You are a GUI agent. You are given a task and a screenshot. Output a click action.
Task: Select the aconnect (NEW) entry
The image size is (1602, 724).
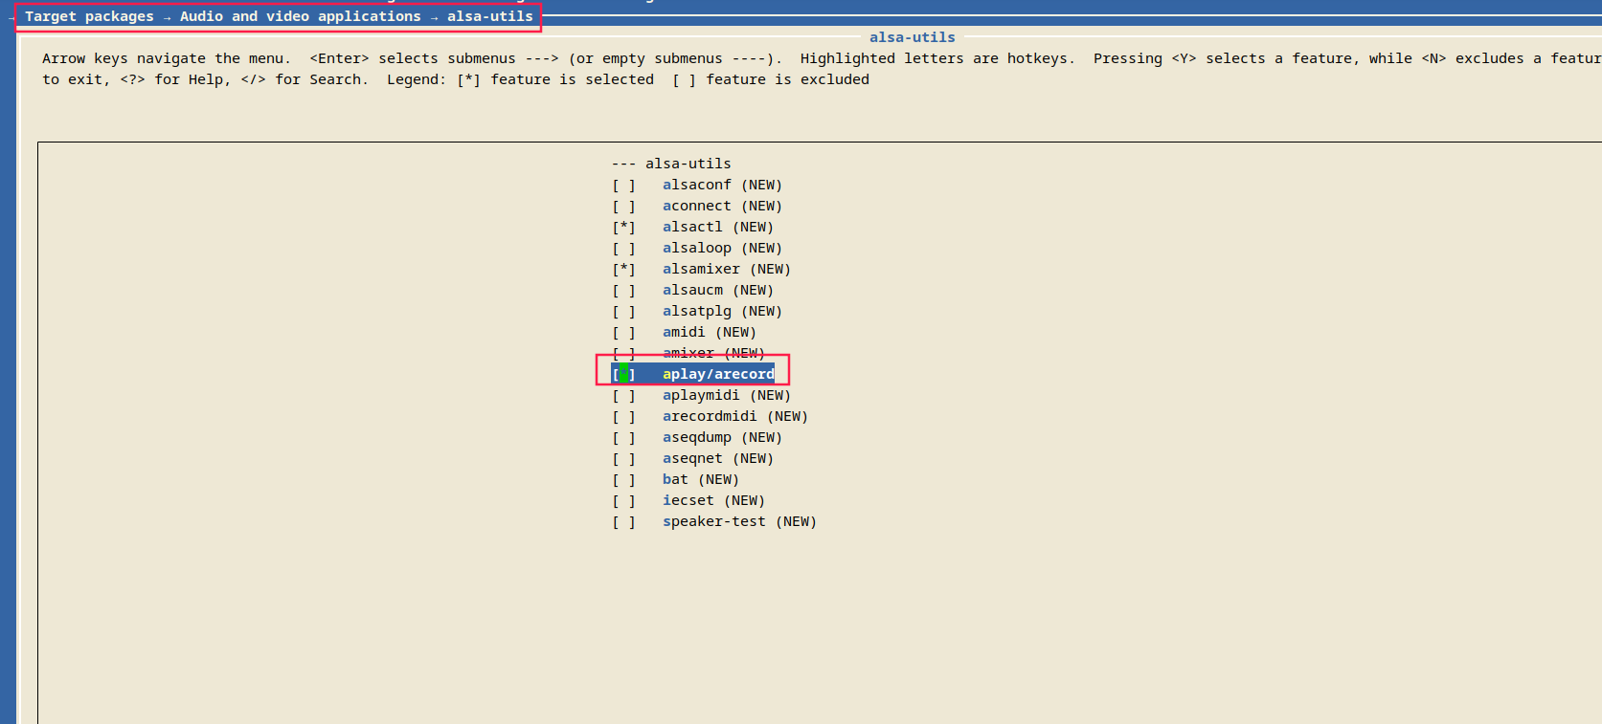(x=722, y=206)
